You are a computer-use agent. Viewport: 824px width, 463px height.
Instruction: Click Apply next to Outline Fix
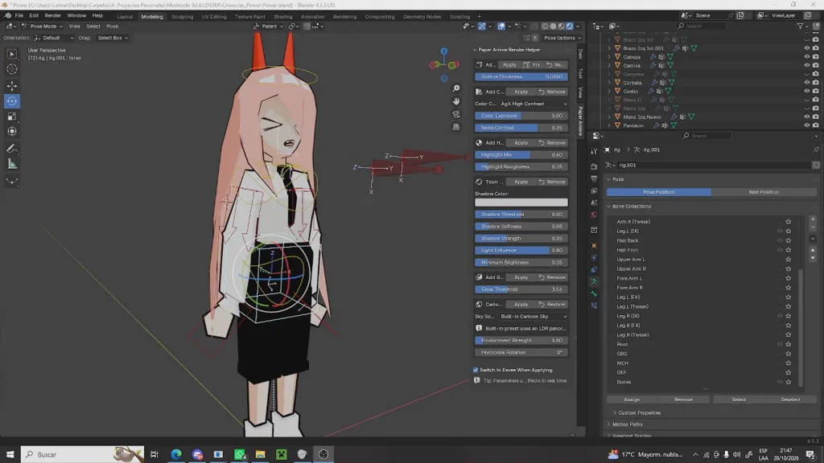pos(509,65)
